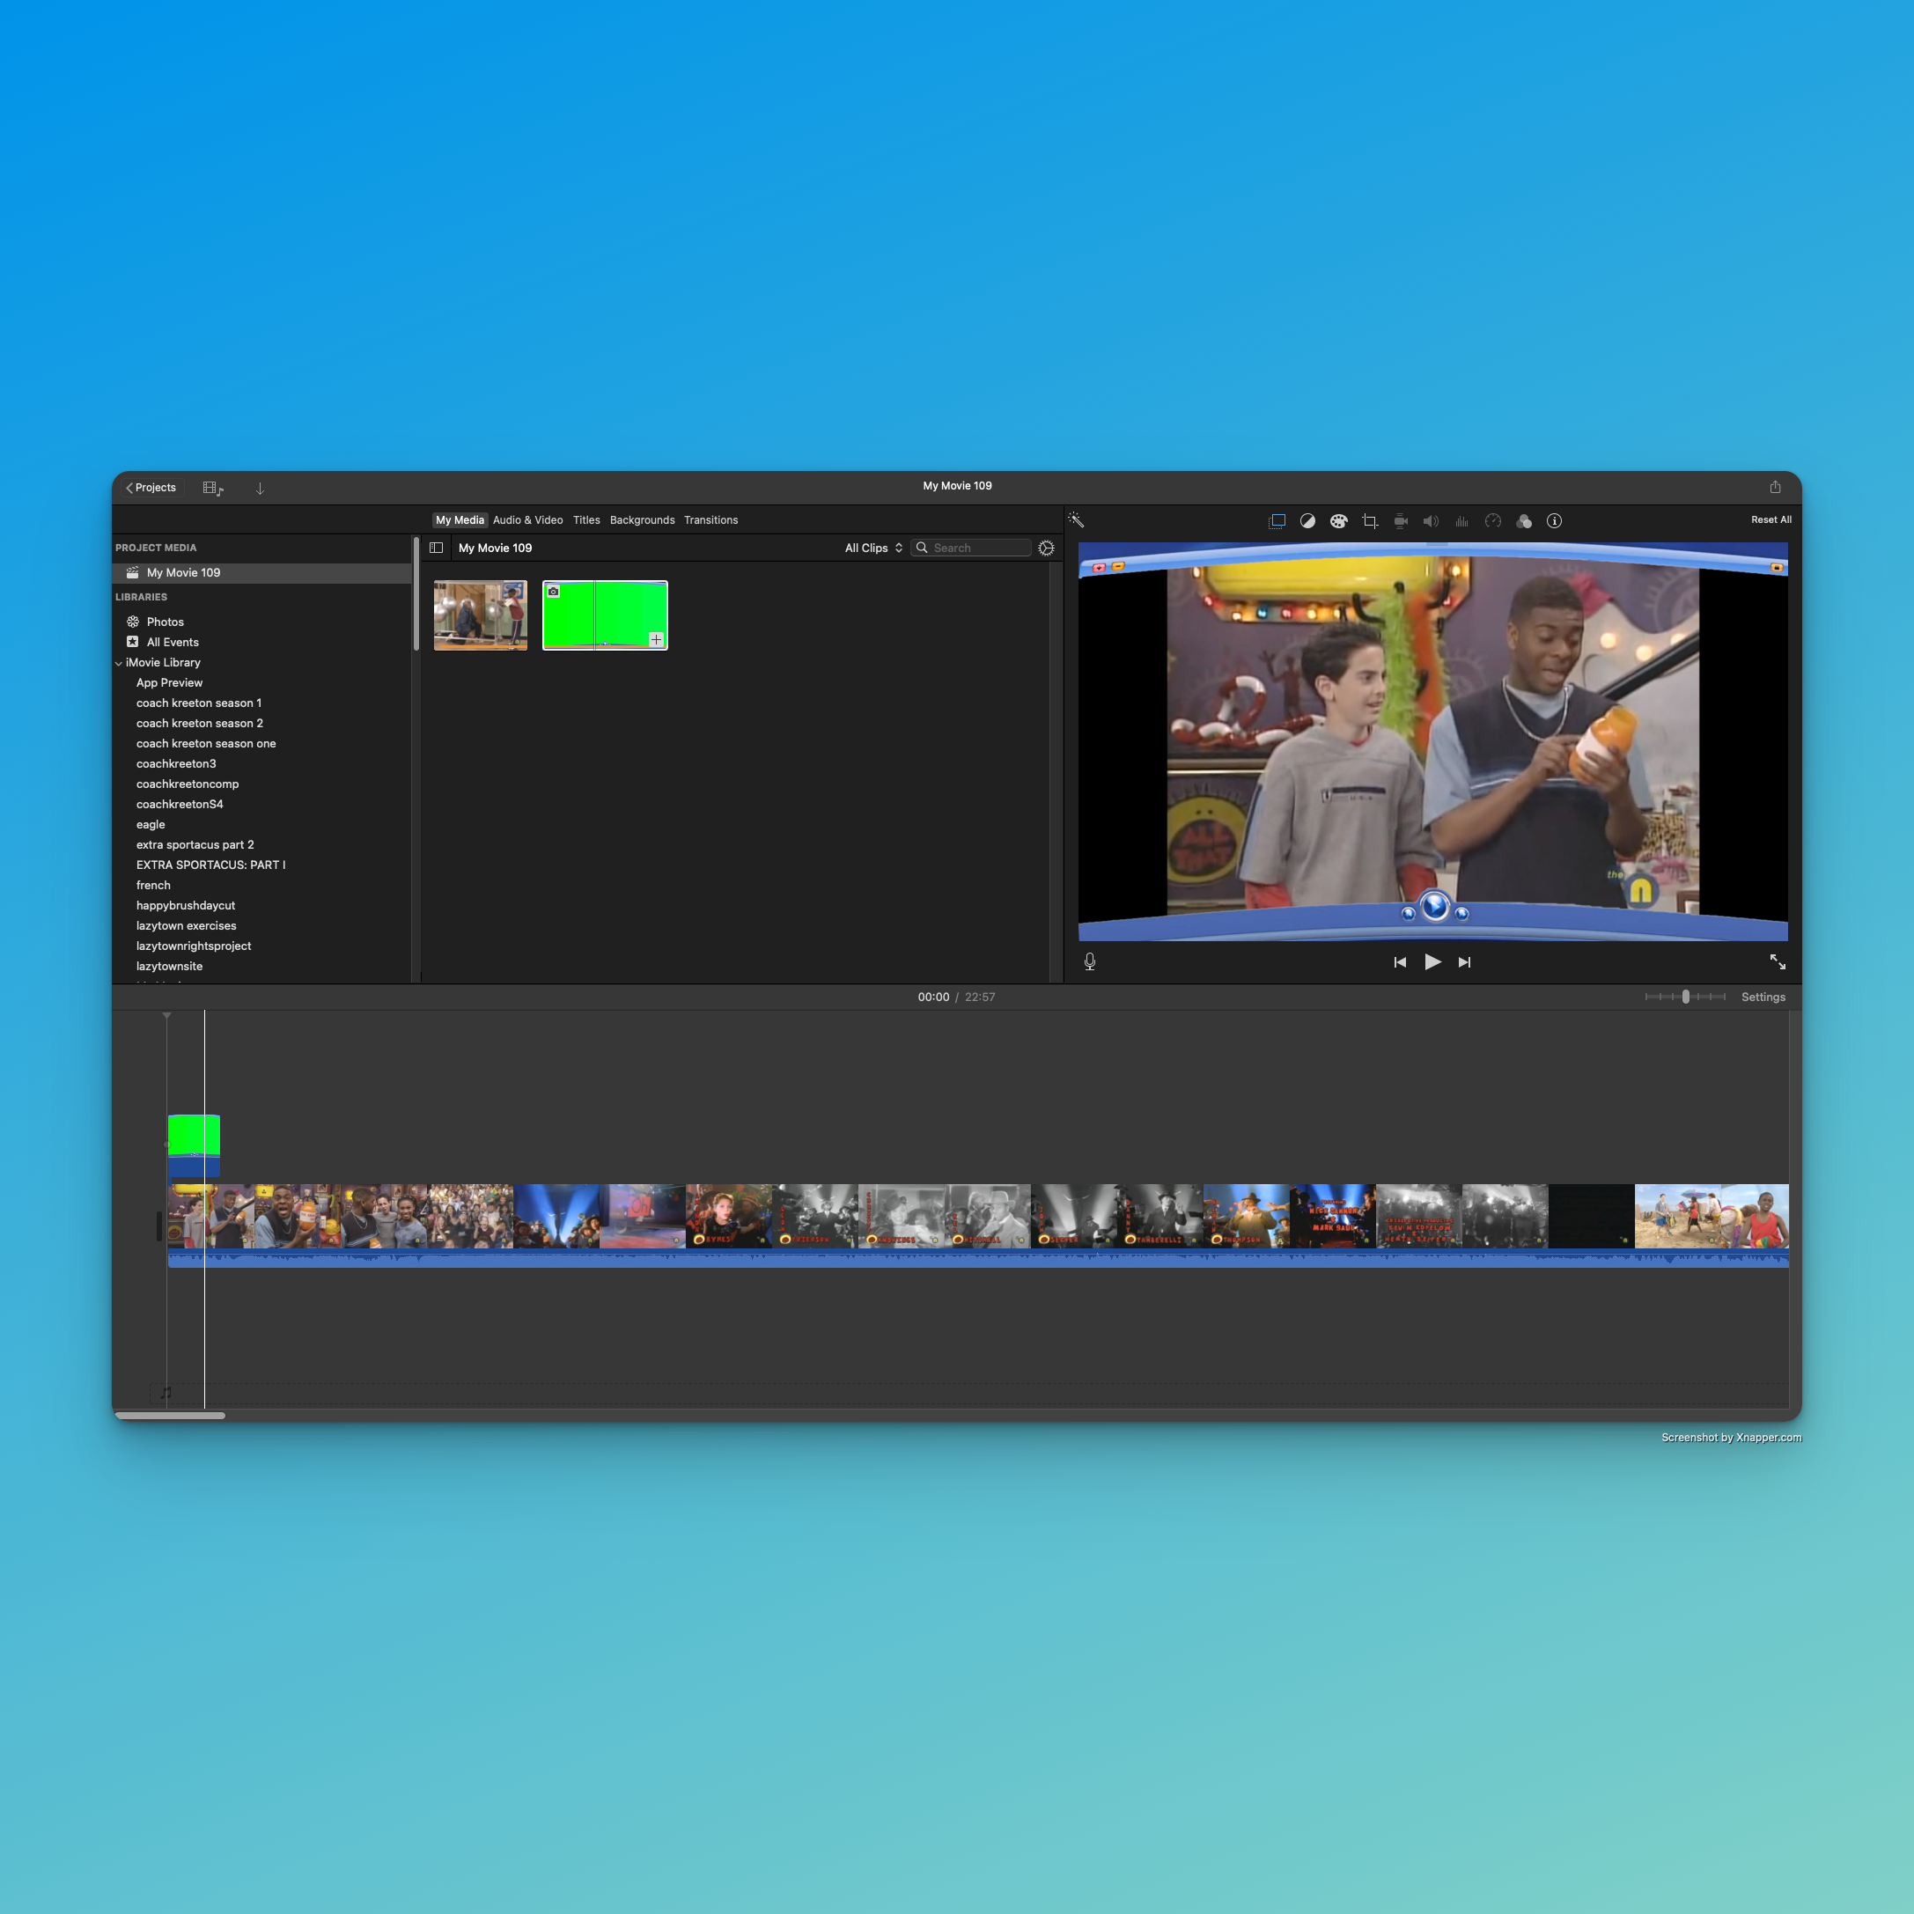The width and height of the screenshot is (1914, 1914).
Task: Select the cropping tool
Action: (x=1369, y=521)
